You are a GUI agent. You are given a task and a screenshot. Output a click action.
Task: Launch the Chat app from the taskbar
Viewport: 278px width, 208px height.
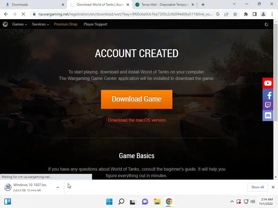coord(145,201)
